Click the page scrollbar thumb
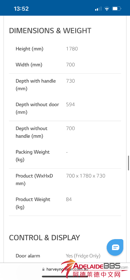 click(x=128, y=163)
